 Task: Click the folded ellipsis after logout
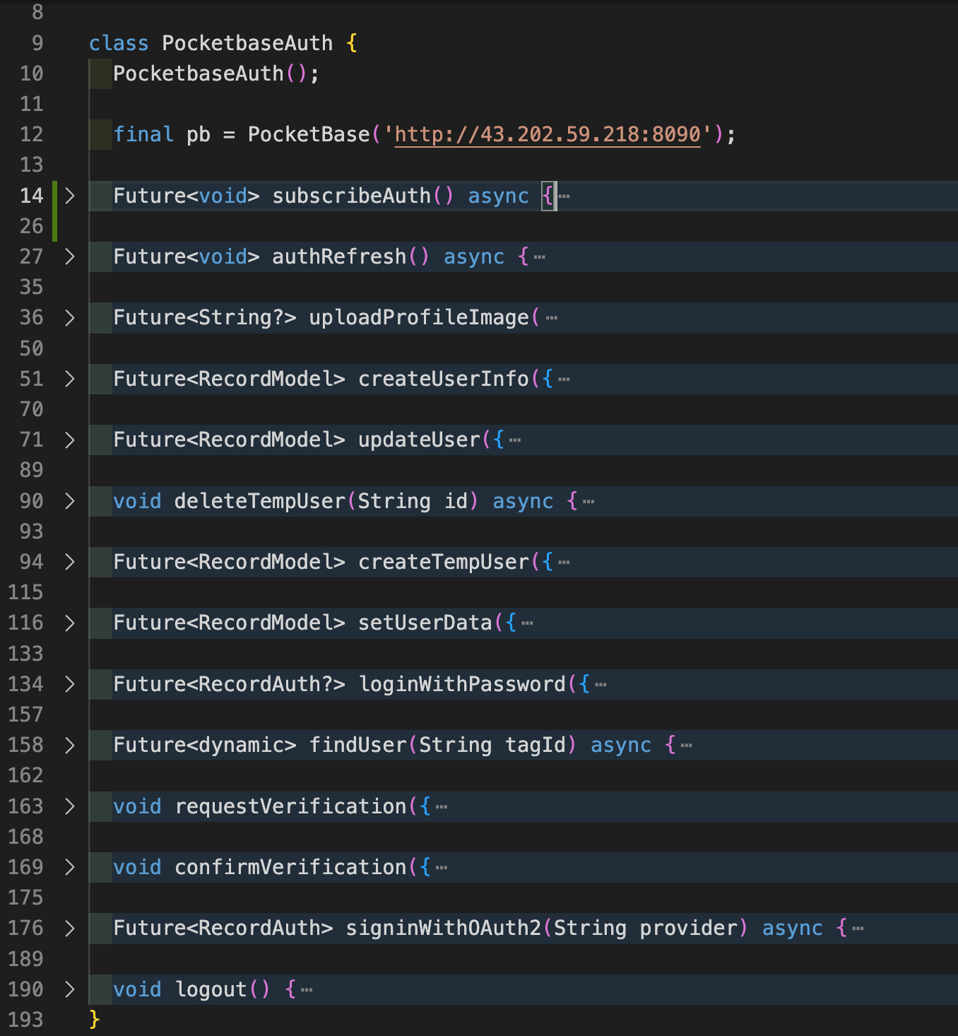pyautogui.click(x=307, y=990)
